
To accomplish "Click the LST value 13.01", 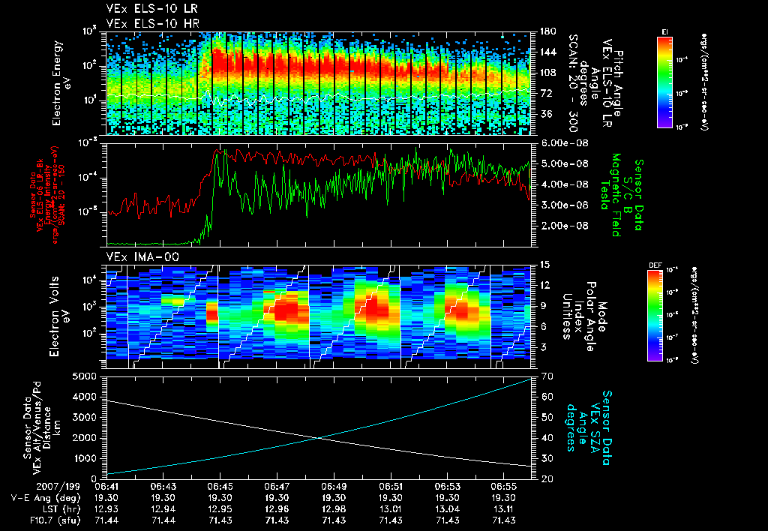I will [x=390, y=509].
